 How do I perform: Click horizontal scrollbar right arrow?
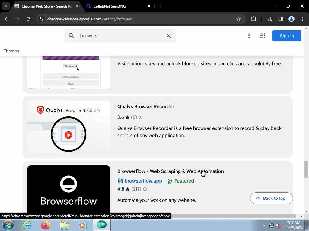click(x=301, y=216)
